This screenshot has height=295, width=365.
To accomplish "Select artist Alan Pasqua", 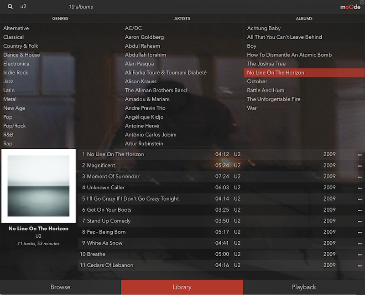I will (139, 64).
